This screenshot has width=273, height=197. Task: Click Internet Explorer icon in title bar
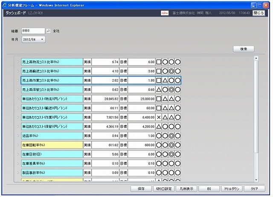click(5, 5)
